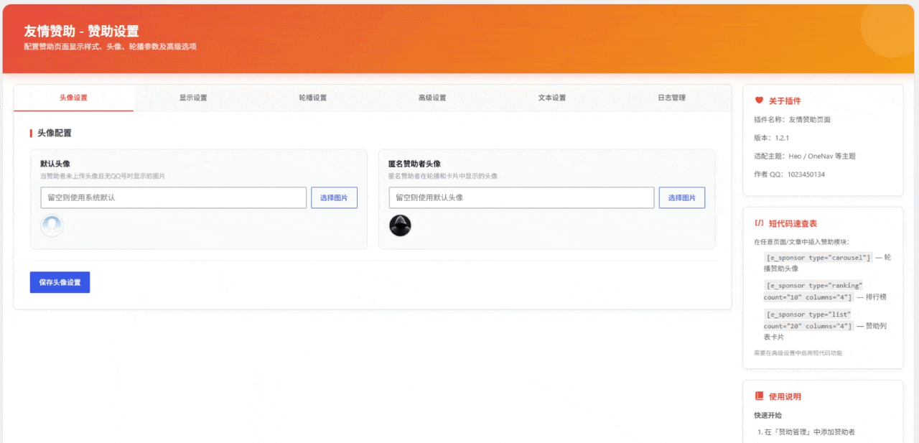The image size is (919, 443).
Task: Click the header subtitle 配置赞助页面显示样式
Action: point(110,47)
